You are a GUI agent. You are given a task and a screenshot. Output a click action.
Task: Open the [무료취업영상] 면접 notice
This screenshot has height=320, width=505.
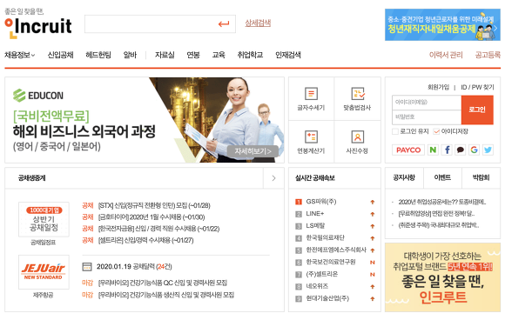(436, 214)
